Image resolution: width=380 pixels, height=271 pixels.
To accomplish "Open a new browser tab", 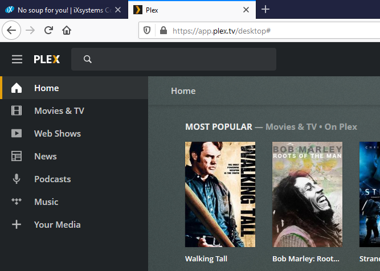I will pos(265,10).
